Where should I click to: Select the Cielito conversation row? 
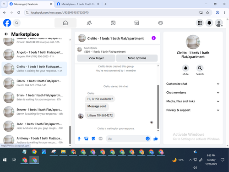(x=34, y=69)
